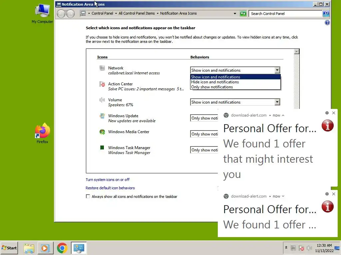341x255 pixels.
Task: Click the Action Center flag in system tray
Action: [301, 248]
